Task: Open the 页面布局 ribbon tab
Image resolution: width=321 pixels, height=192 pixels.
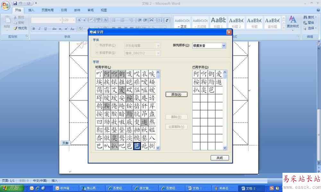Action: [48, 10]
